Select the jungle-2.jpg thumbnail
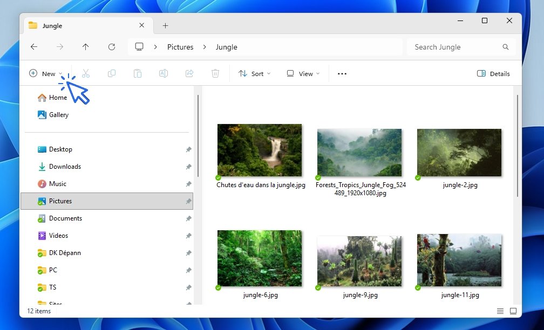 pos(458,152)
